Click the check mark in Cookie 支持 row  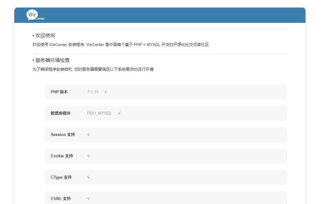point(89,156)
